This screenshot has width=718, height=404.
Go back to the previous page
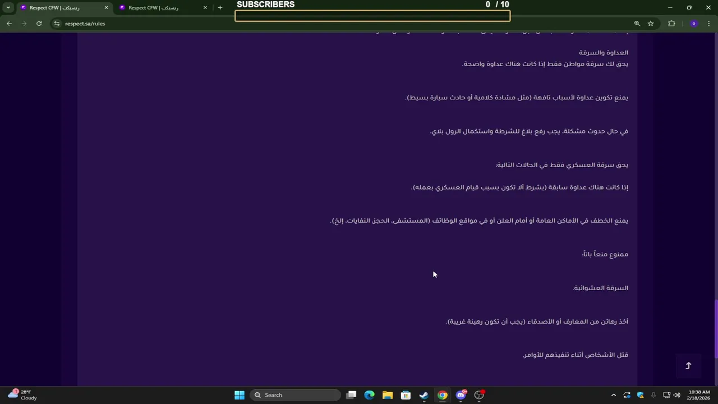point(9,24)
